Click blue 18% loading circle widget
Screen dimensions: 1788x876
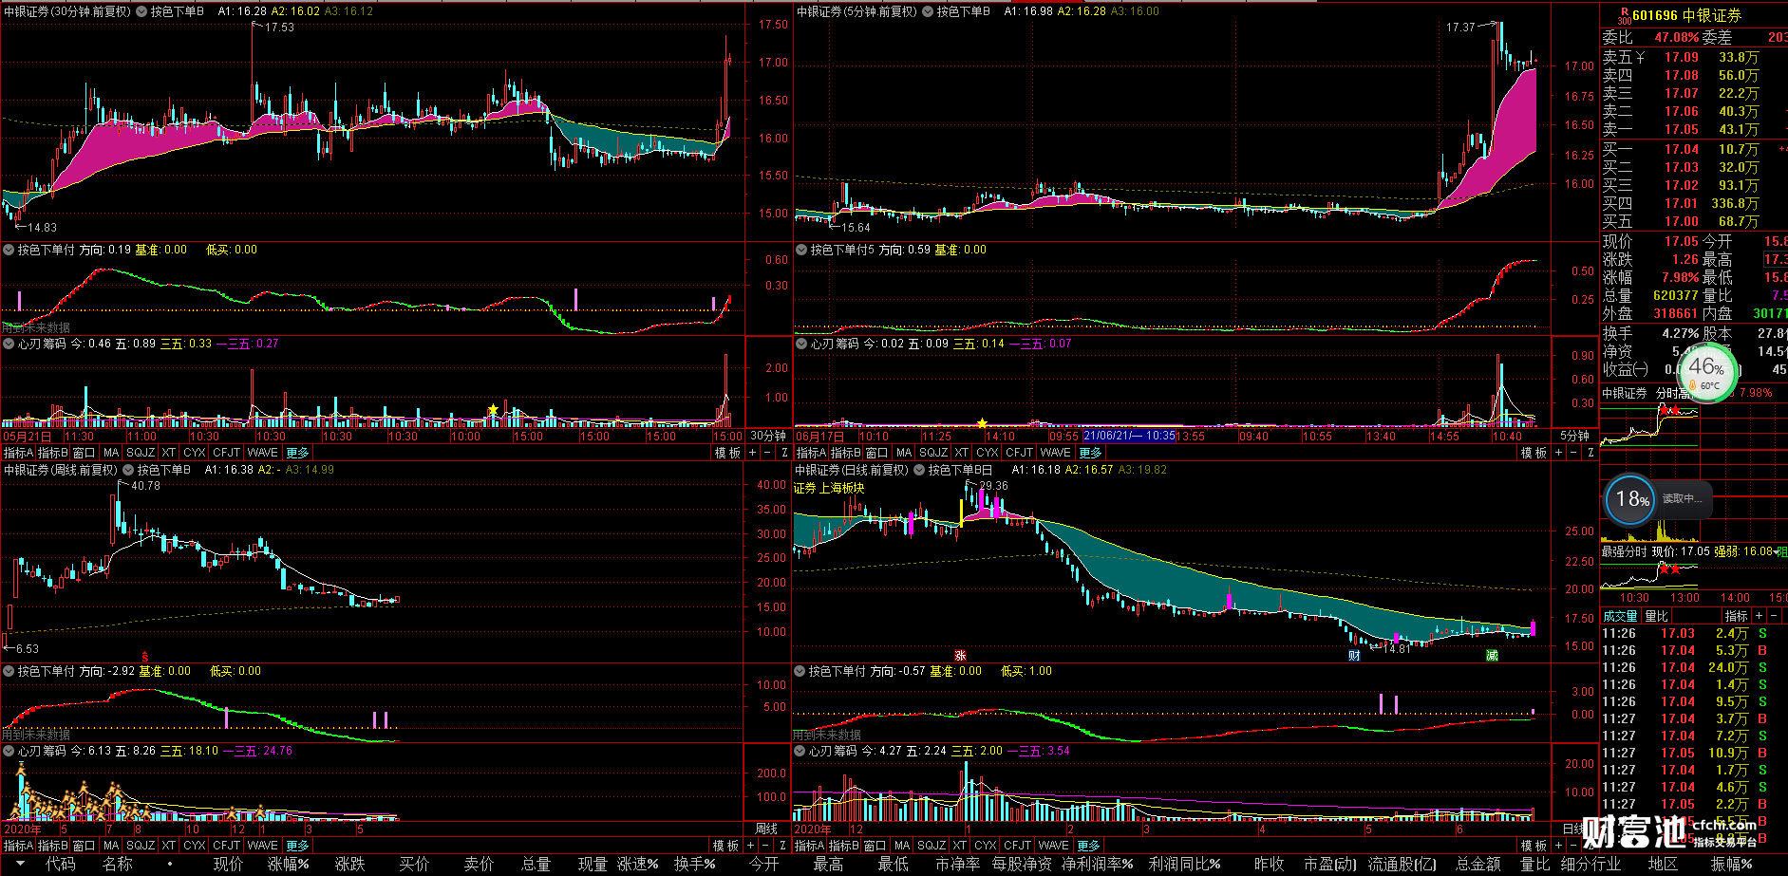[x=1631, y=499]
